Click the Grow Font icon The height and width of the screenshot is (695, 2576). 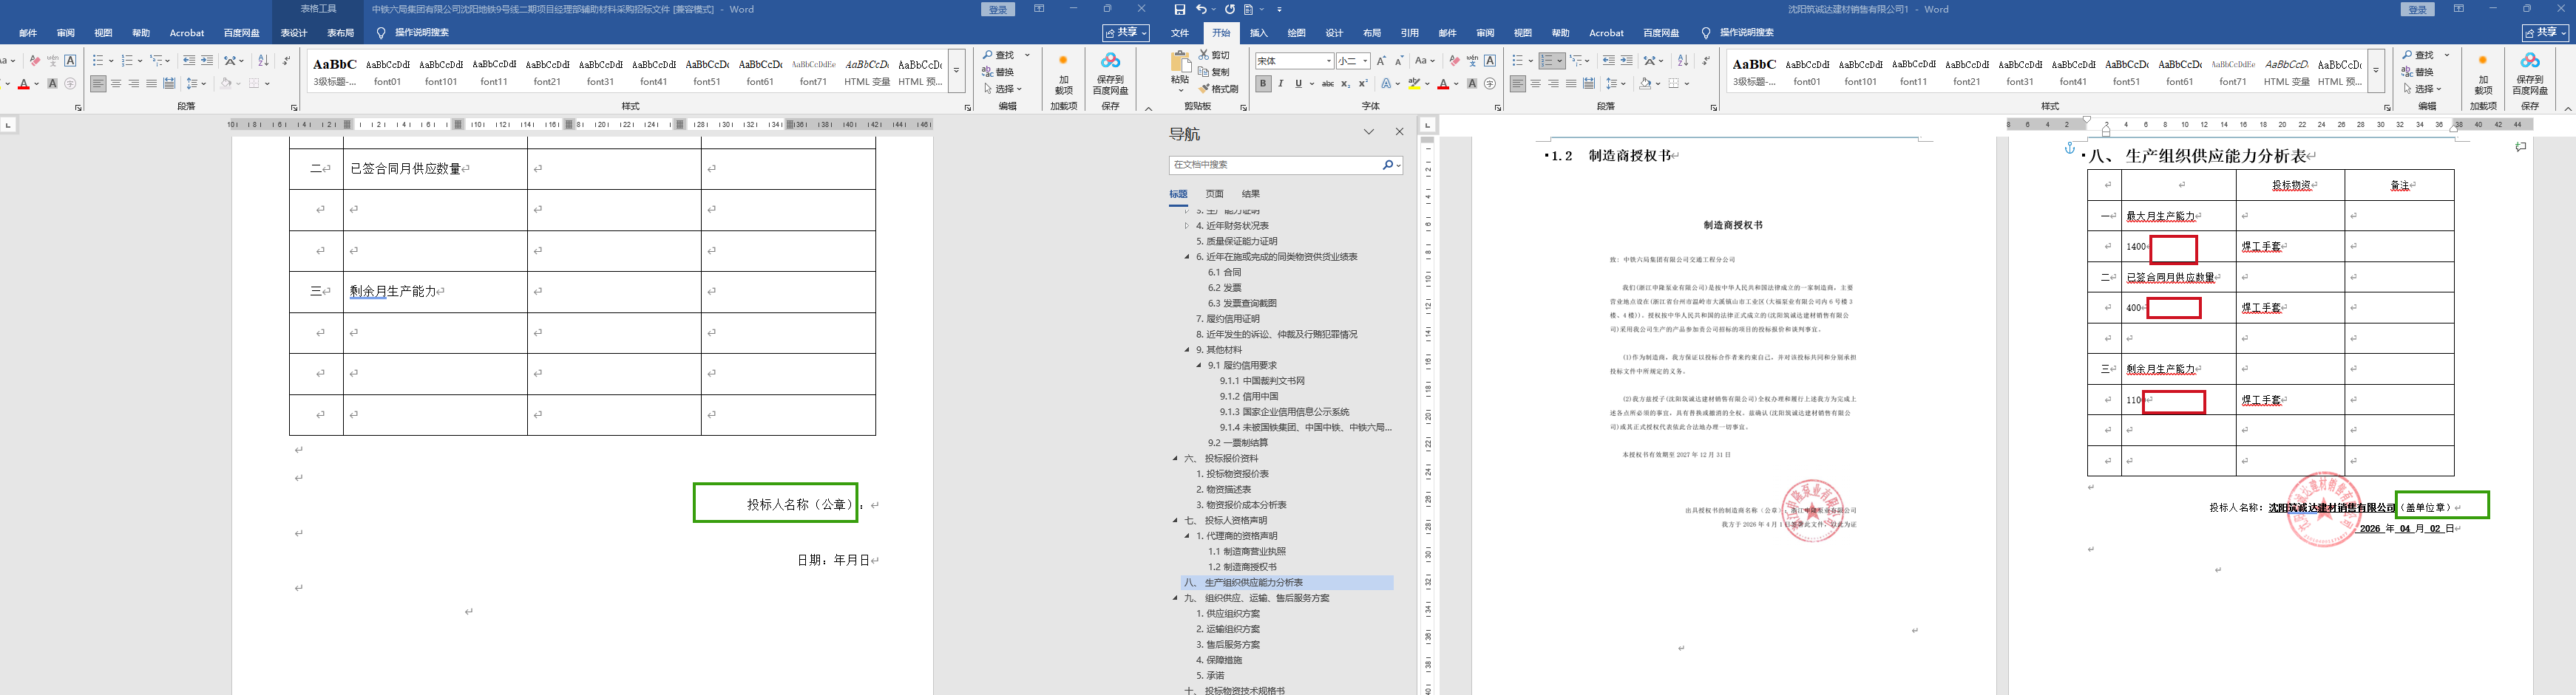click(1381, 61)
